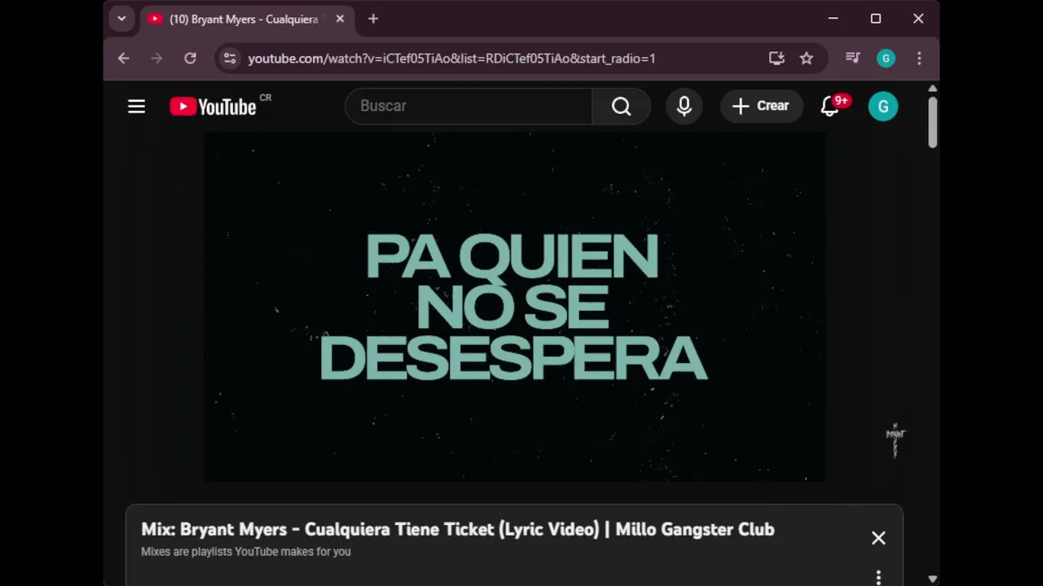Viewport: 1043px width, 586px height.
Task: Open Chrome profile avatar G
Action: [x=886, y=59]
